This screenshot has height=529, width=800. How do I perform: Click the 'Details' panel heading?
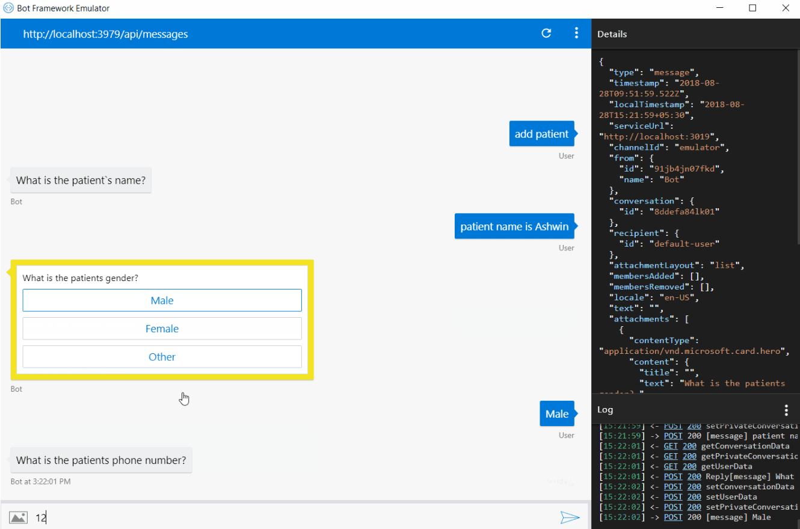[x=612, y=34]
